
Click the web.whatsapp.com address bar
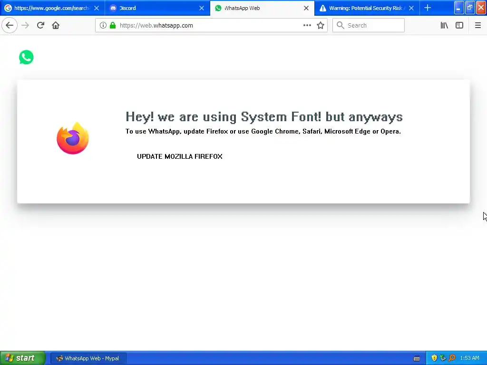(x=211, y=25)
